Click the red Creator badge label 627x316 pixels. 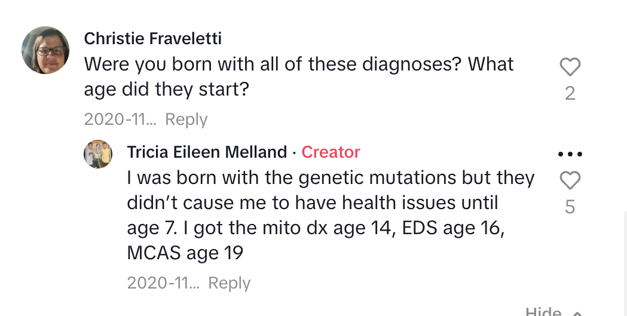coord(331,152)
